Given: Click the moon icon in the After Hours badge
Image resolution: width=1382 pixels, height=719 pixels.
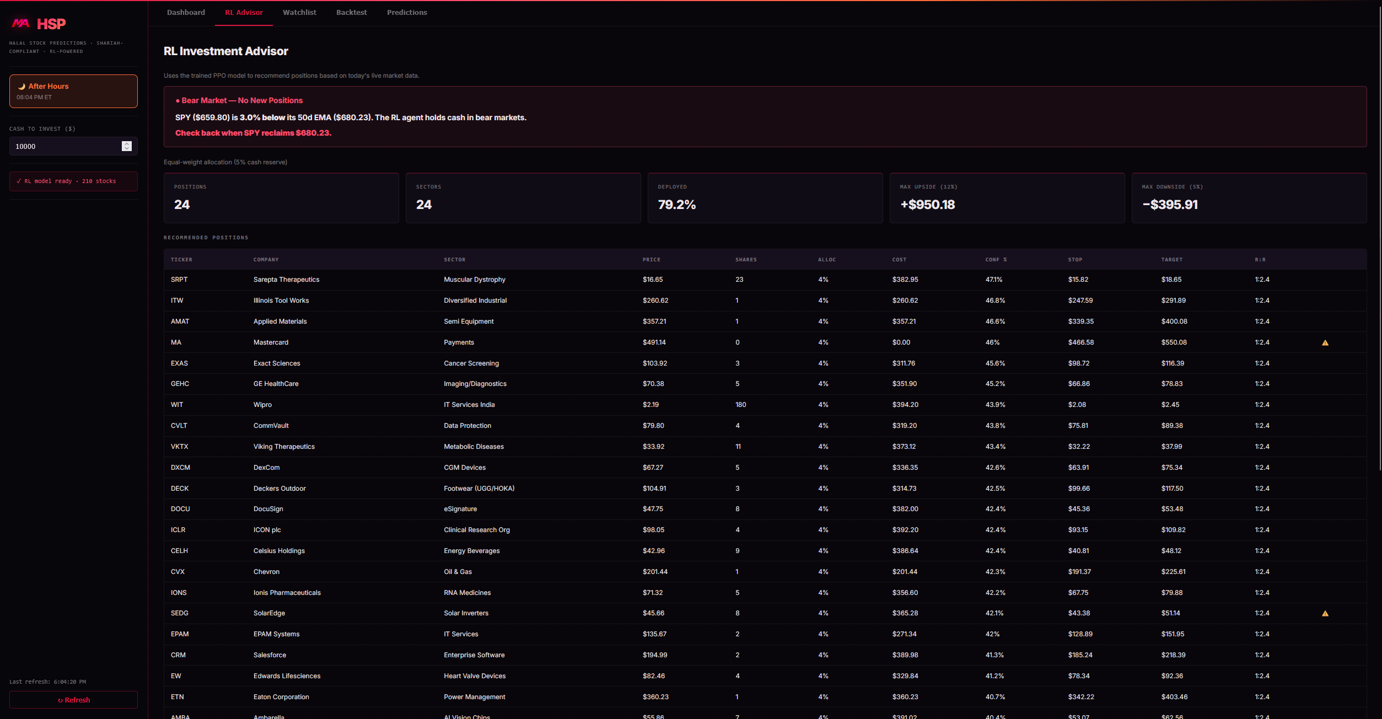Looking at the screenshot, I should tap(20, 86).
